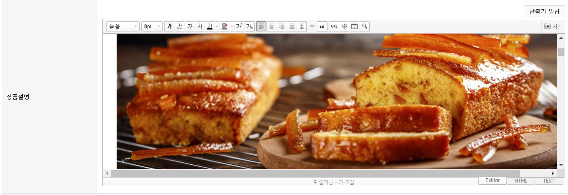Open the 9pt font size dropdown
Image resolution: width=568 pixels, height=195 pixels.
[x=152, y=26]
